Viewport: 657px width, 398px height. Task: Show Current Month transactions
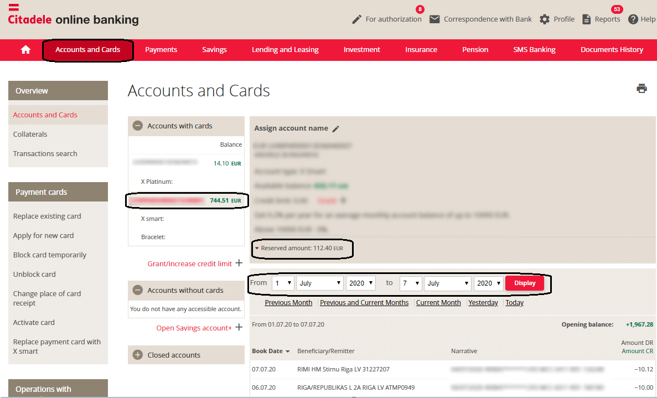point(438,302)
